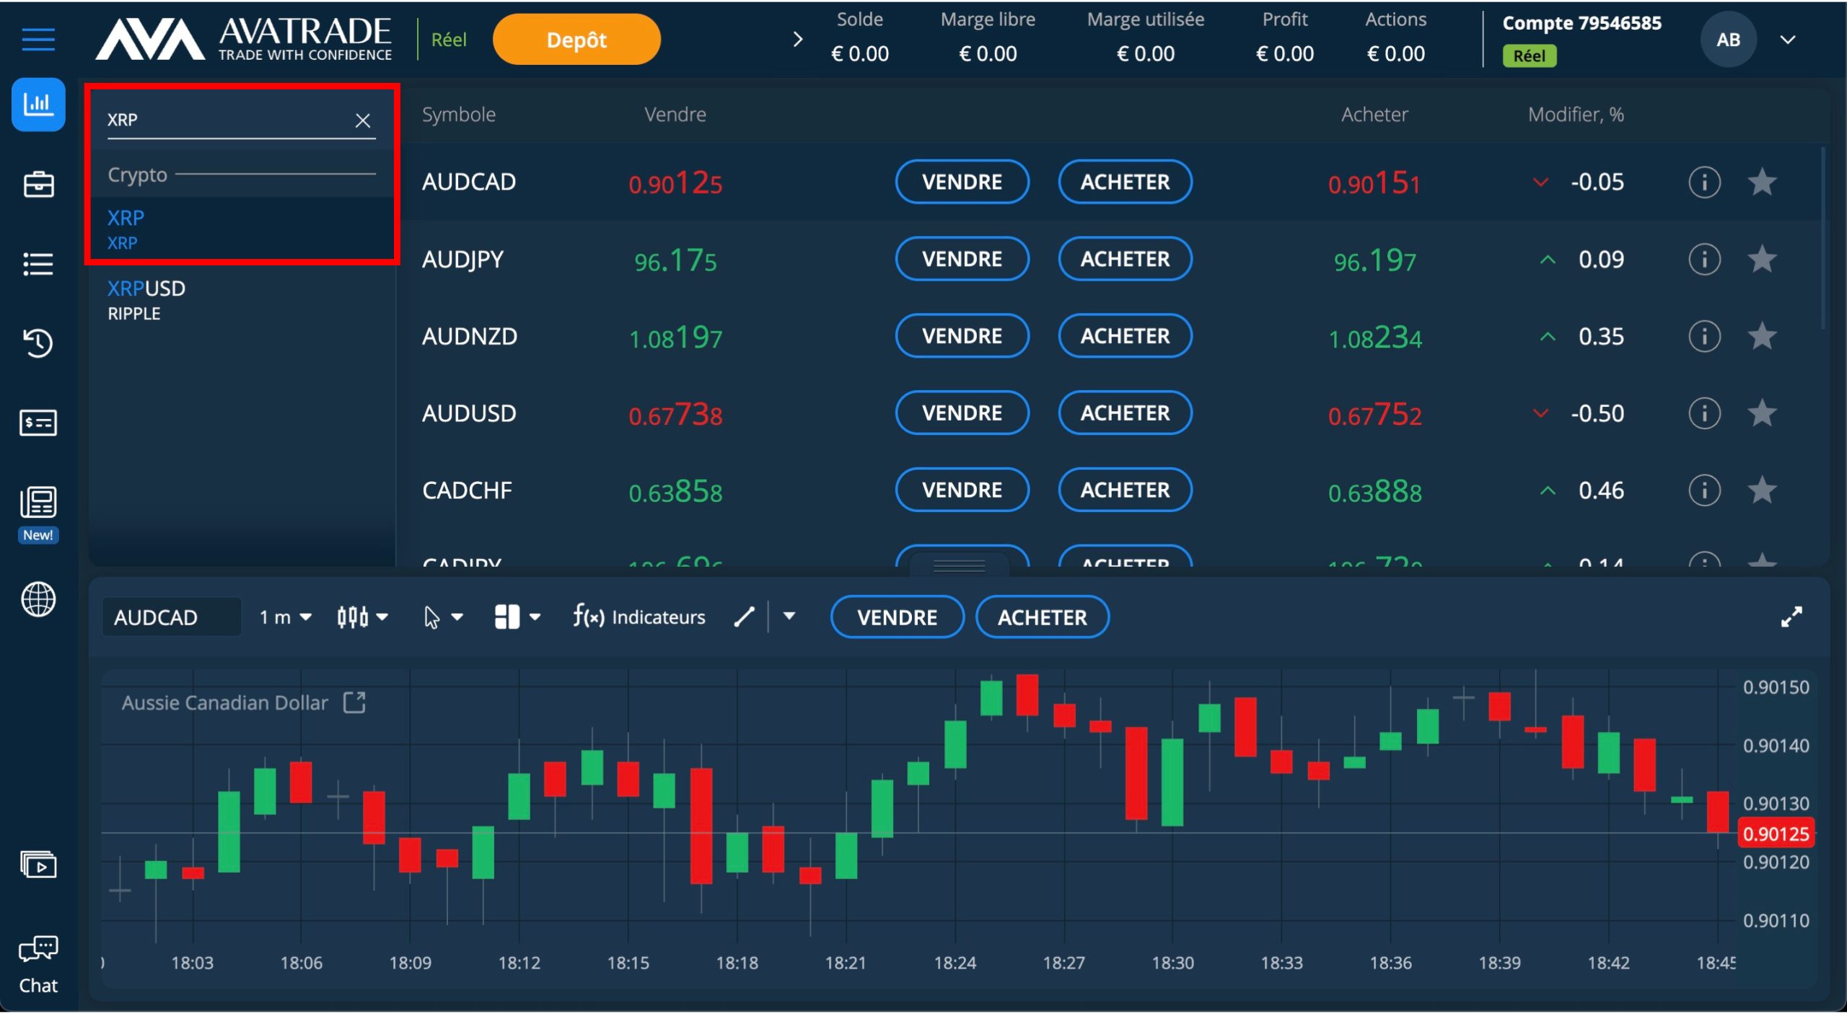The image size is (1847, 1014).
Task: Expand the account summary arrow
Action: pos(797,40)
